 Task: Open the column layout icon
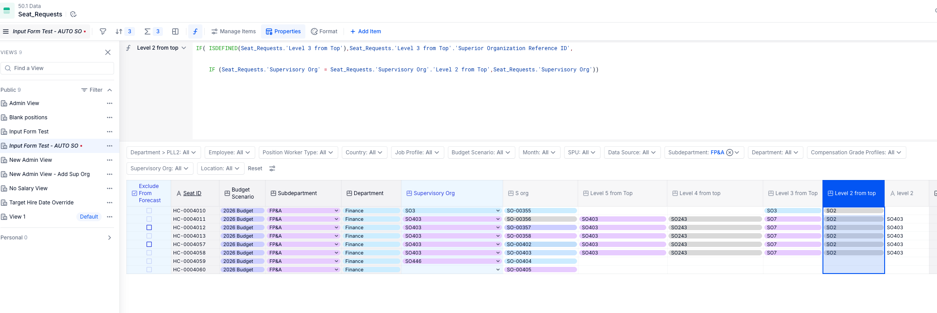(175, 31)
